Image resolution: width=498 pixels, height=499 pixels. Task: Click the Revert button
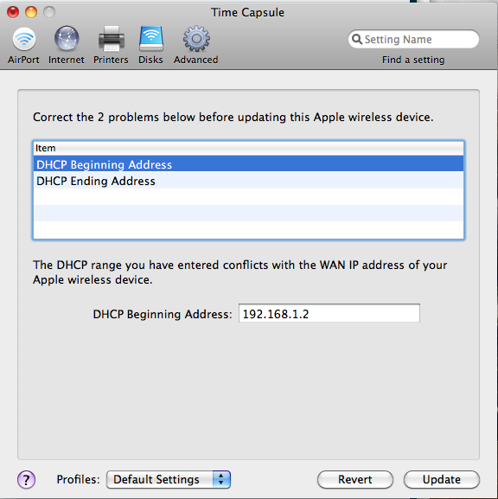point(355,479)
